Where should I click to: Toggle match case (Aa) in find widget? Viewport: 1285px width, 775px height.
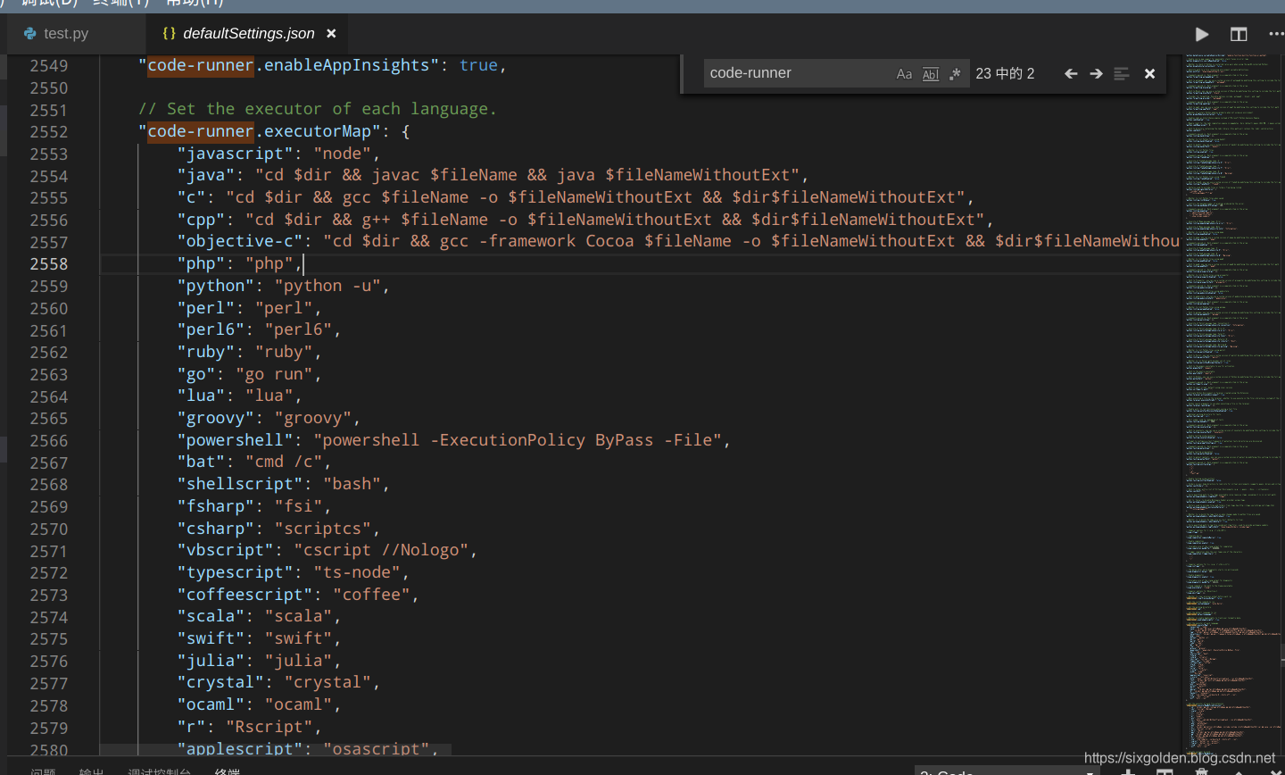904,73
